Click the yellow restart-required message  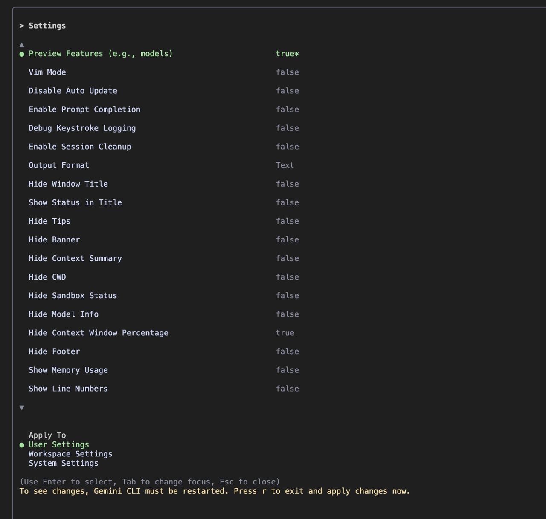pyautogui.click(x=215, y=491)
